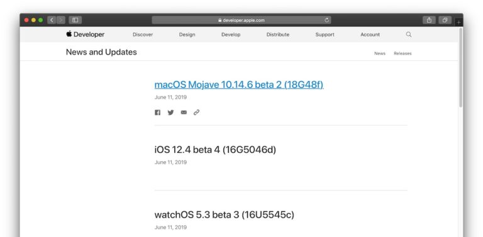Email the Mojave post via the envelope icon
The image size is (483, 237).
(x=184, y=112)
